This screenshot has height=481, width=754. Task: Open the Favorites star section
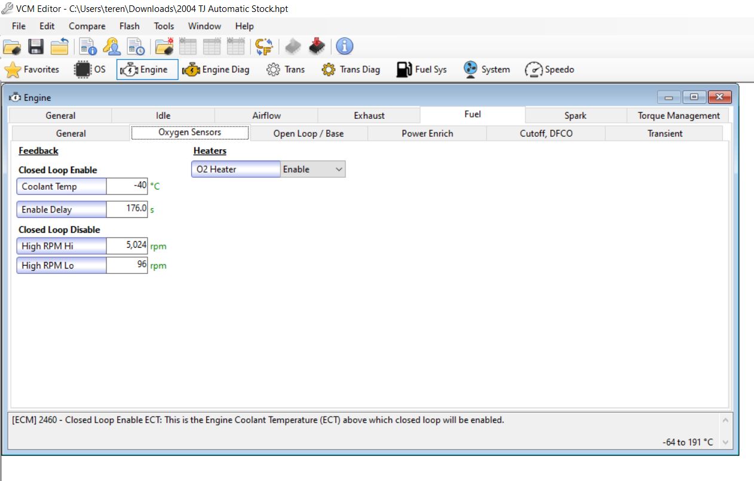tap(32, 70)
